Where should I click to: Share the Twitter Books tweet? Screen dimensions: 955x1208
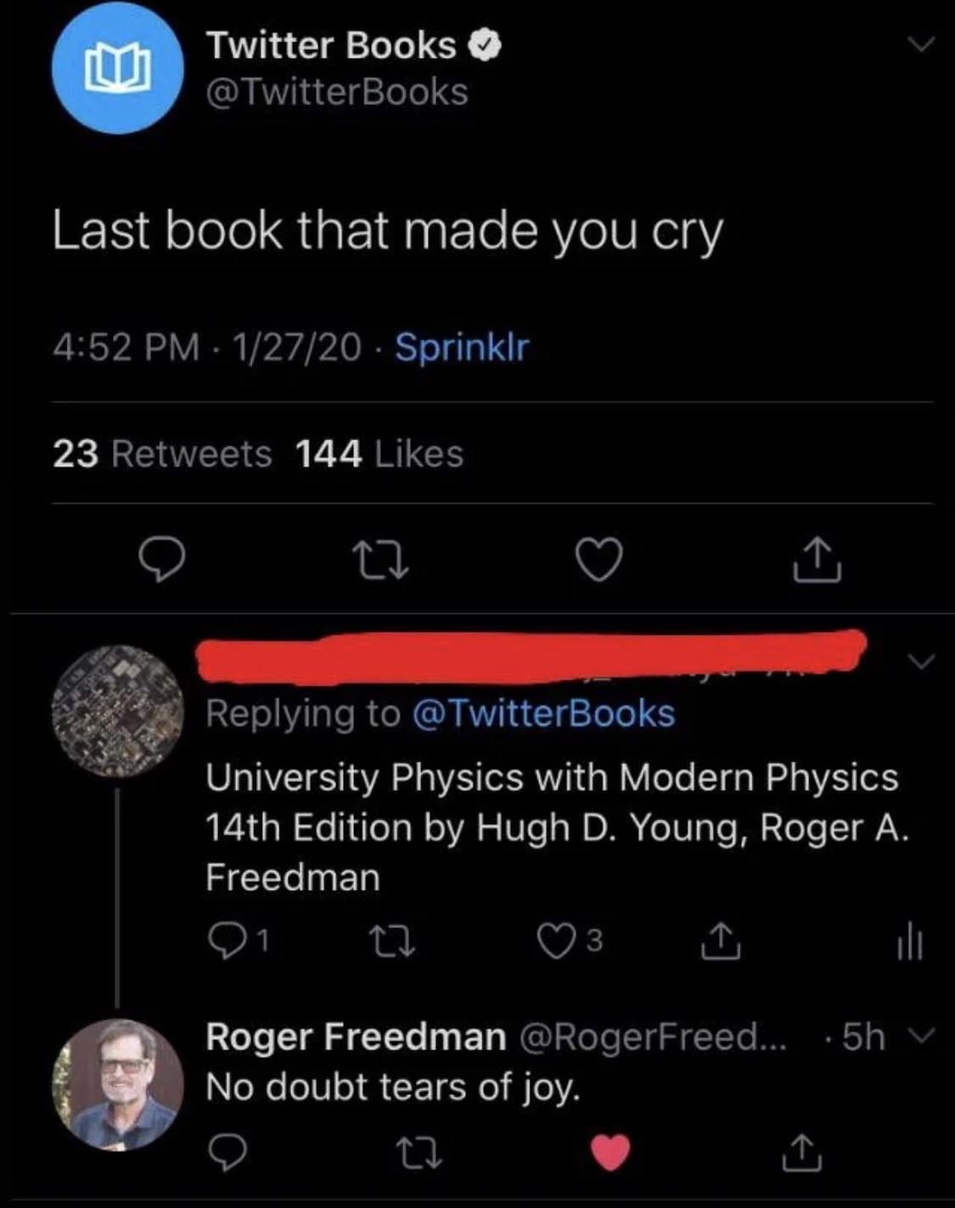817,561
